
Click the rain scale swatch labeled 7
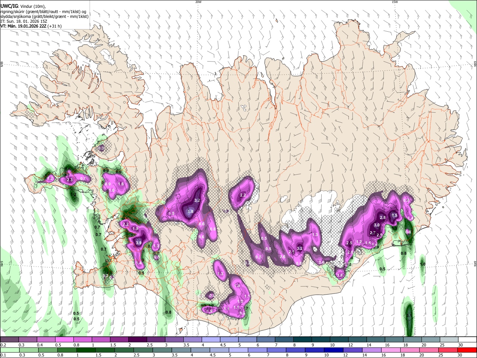pos(277,350)
